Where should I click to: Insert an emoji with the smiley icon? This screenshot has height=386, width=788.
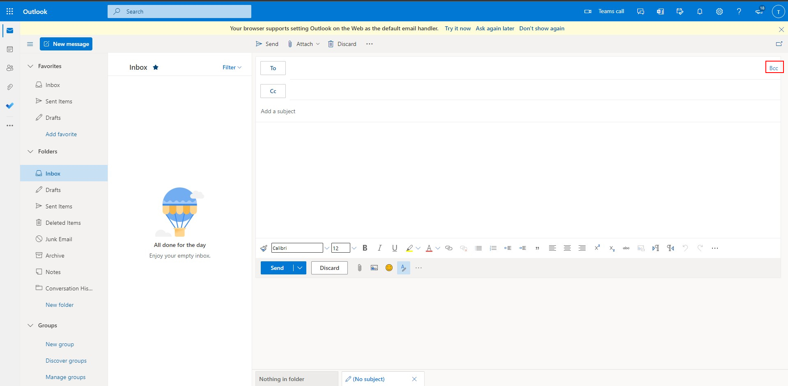389,268
